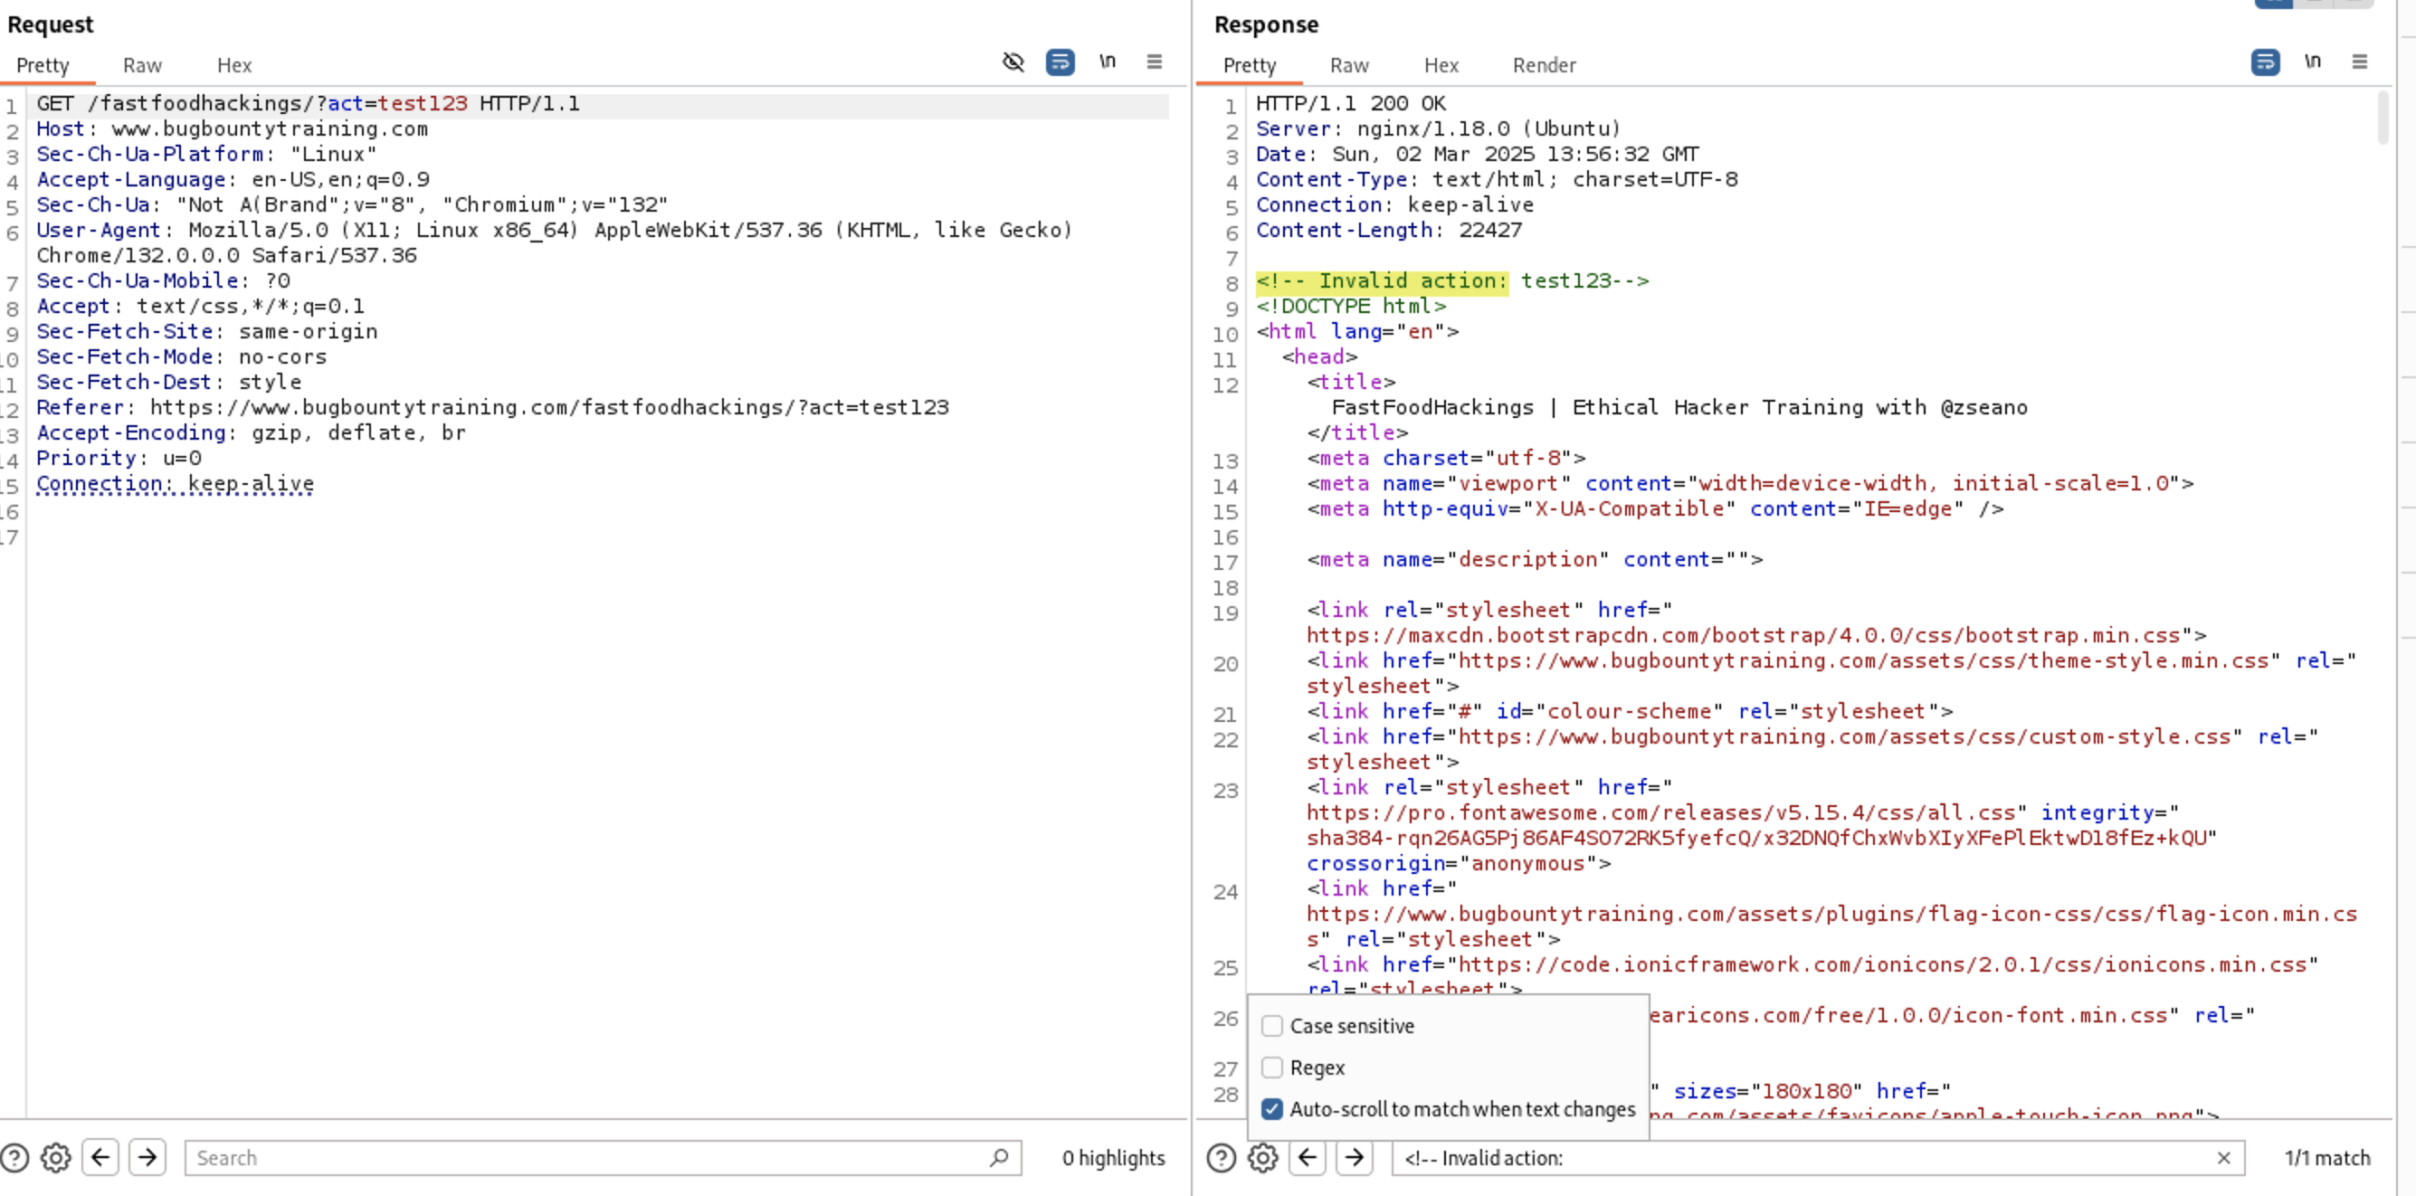Open Request search help icon

point(14,1157)
